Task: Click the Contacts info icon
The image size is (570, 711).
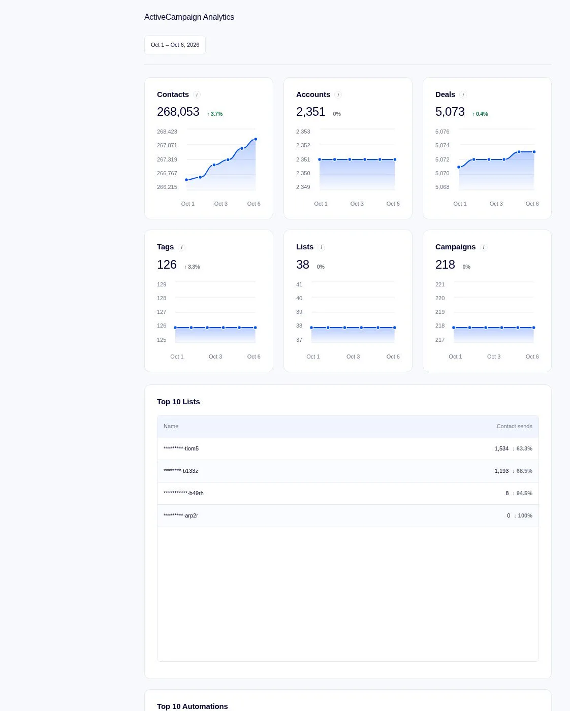Action: coord(197,95)
